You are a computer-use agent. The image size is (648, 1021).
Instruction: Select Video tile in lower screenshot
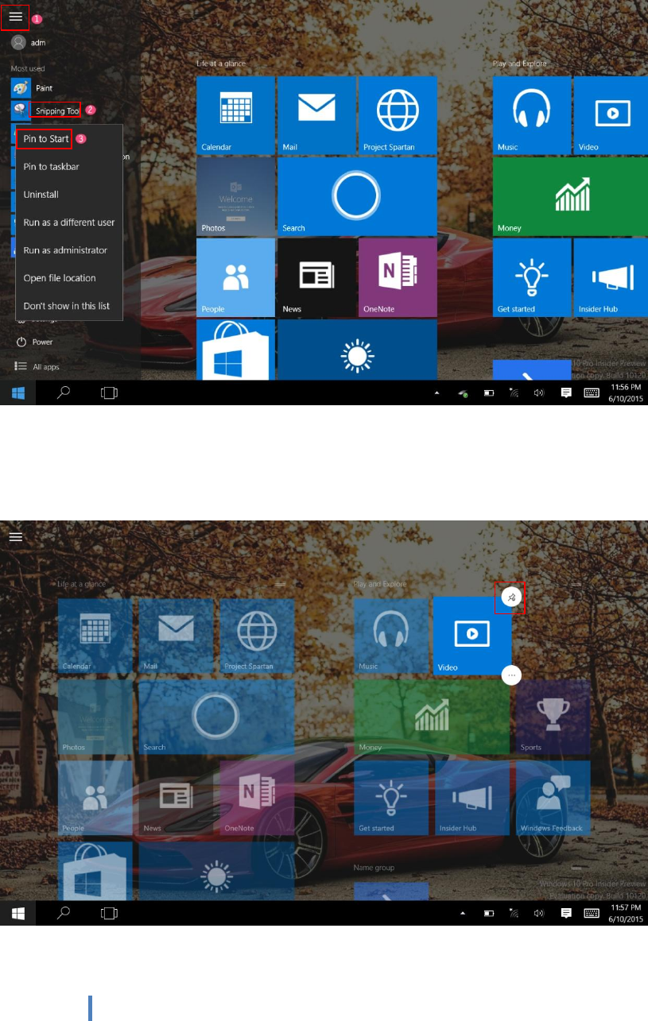472,636
